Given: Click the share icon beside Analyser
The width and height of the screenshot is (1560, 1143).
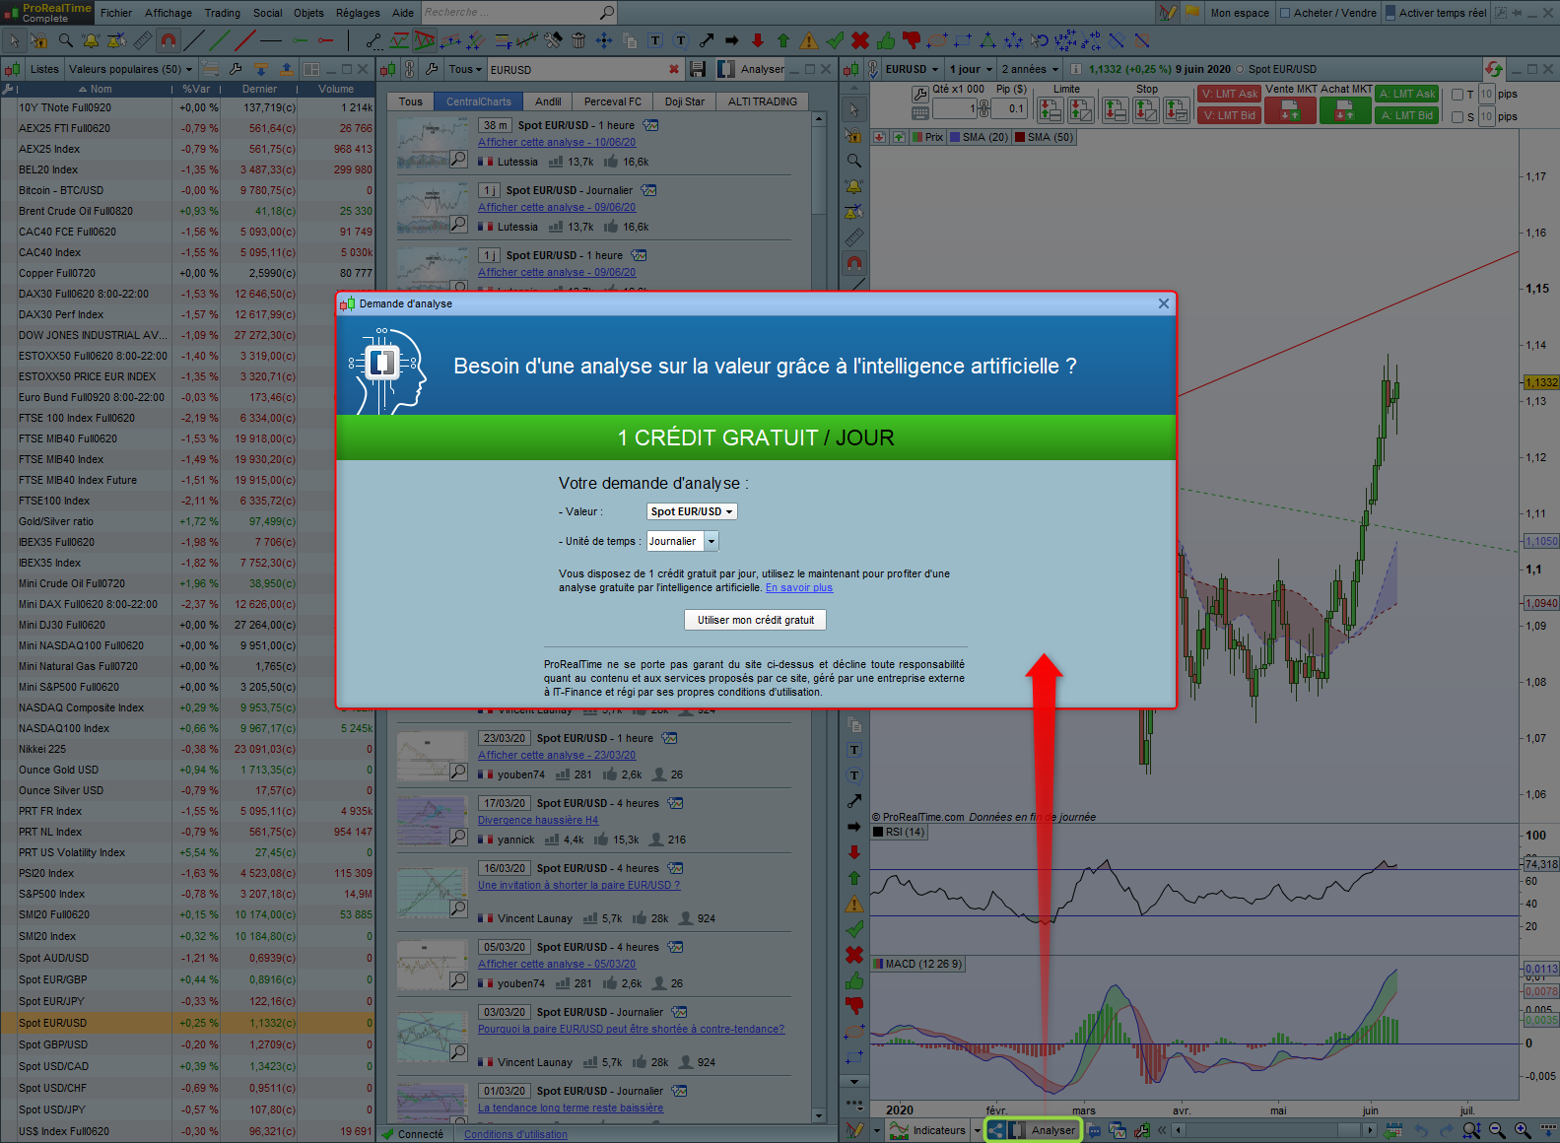Looking at the screenshot, I should [x=996, y=1130].
